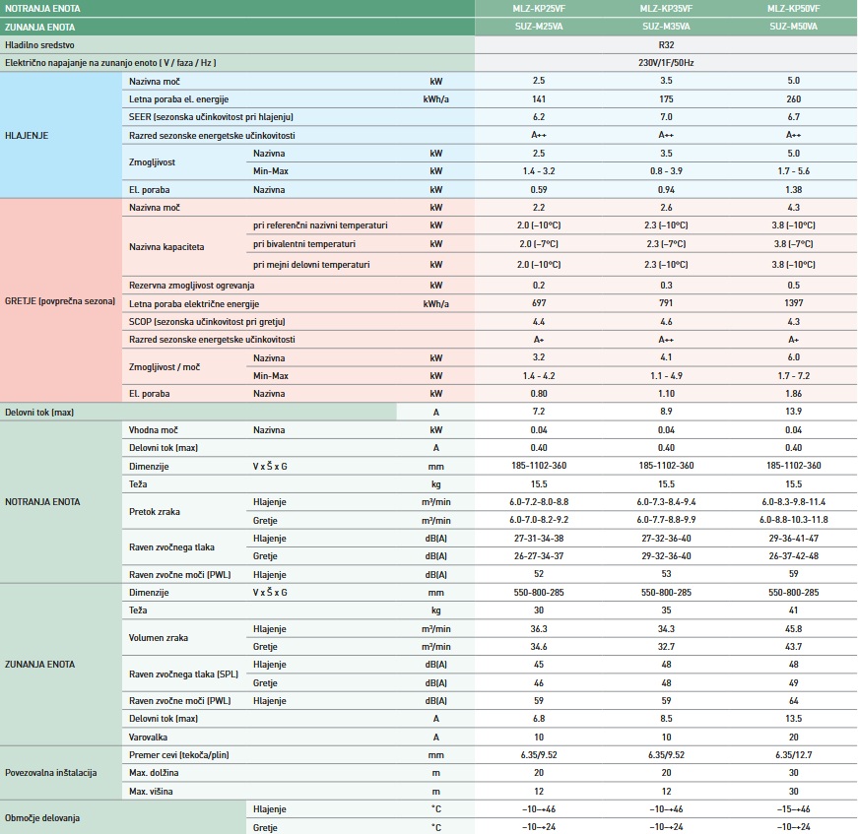Click the MLZ-KP25VF model column header
The width and height of the screenshot is (858, 834).
point(539,9)
